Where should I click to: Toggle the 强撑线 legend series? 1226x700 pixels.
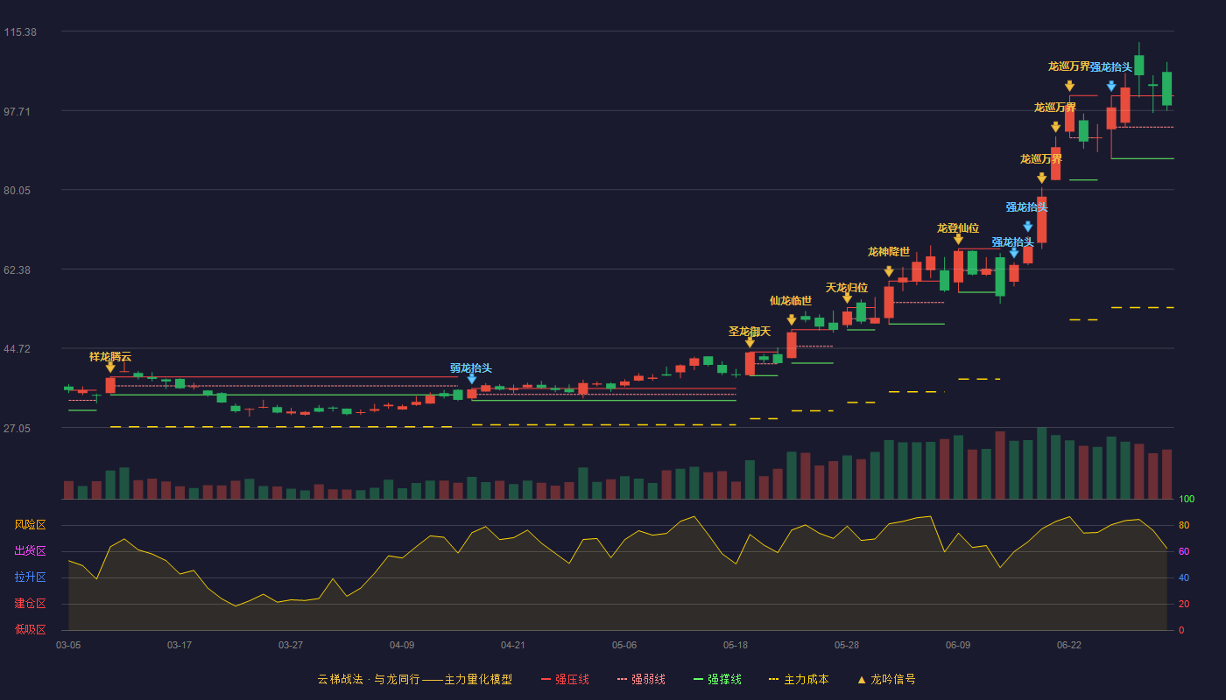pos(717,679)
